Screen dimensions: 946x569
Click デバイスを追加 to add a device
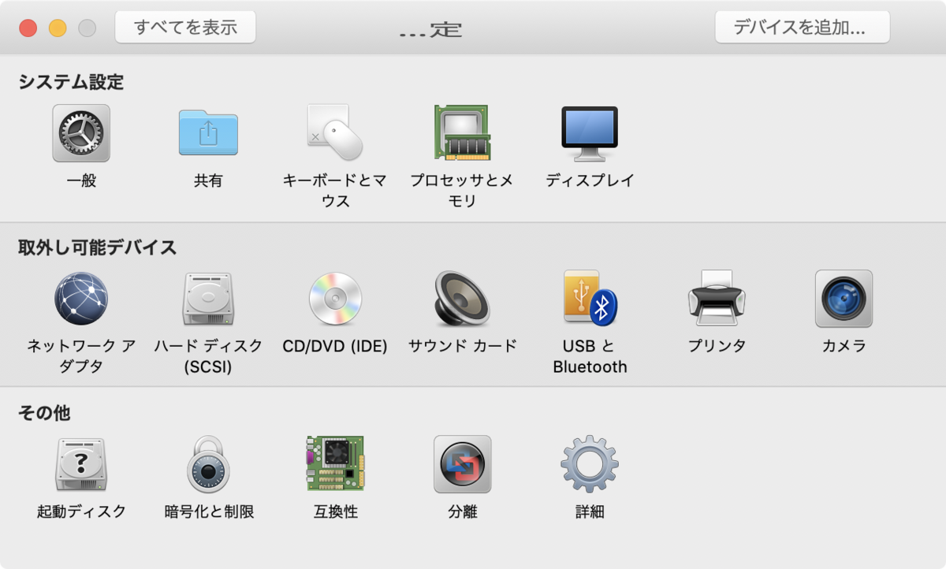[802, 26]
